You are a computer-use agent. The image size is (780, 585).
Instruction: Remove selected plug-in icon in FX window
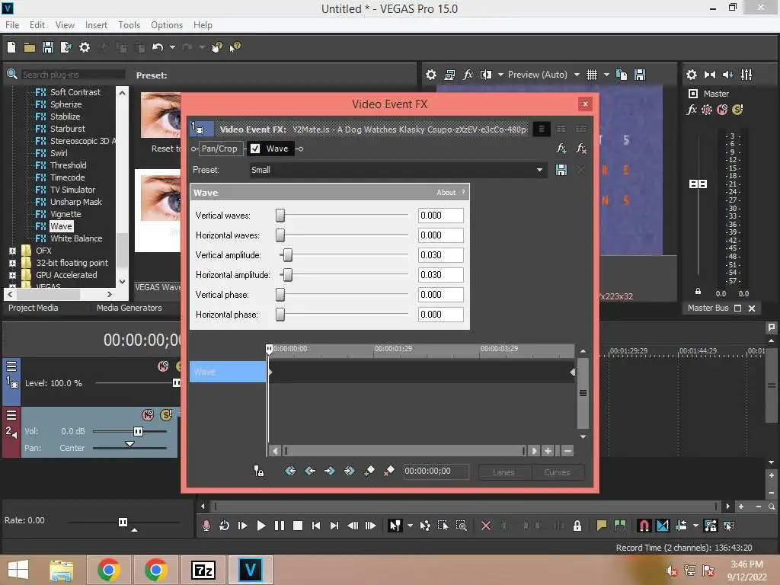(580, 149)
